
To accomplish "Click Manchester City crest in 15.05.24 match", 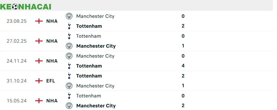I will point(69,106).
